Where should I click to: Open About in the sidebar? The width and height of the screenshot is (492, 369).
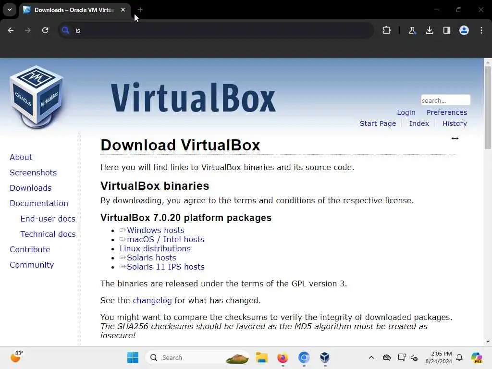(21, 157)
